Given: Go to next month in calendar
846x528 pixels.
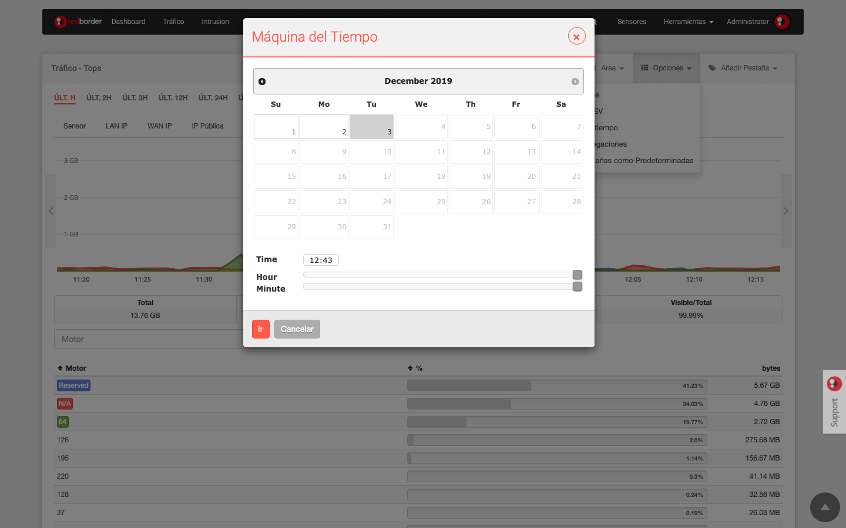Looking at the screenshot, I should 575,82.
